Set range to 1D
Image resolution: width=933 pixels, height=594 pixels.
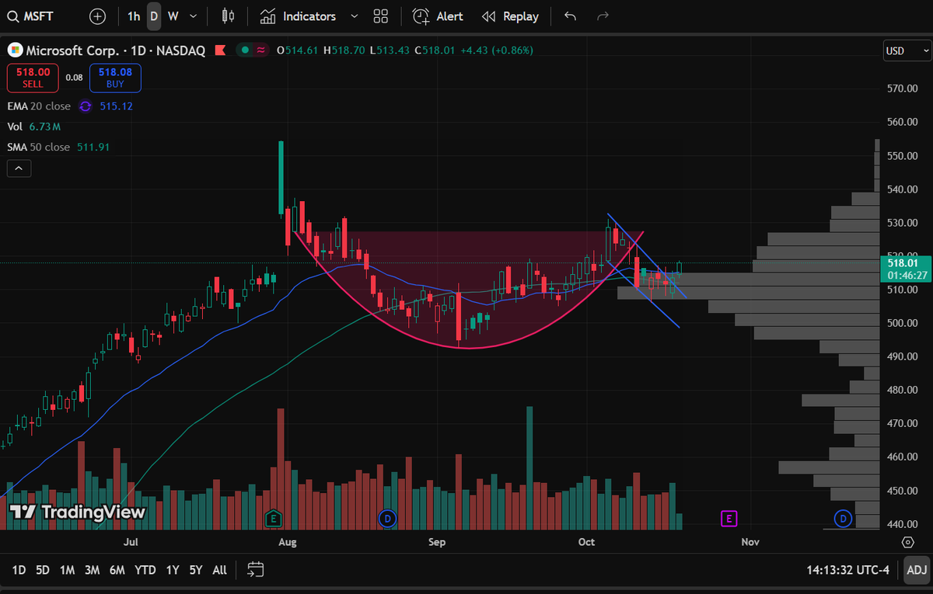(x=19, y=570)
